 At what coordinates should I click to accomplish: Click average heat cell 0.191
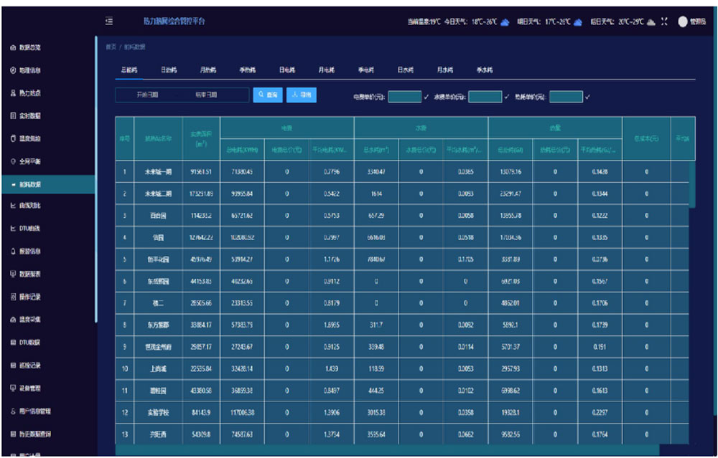pos(600,347)
